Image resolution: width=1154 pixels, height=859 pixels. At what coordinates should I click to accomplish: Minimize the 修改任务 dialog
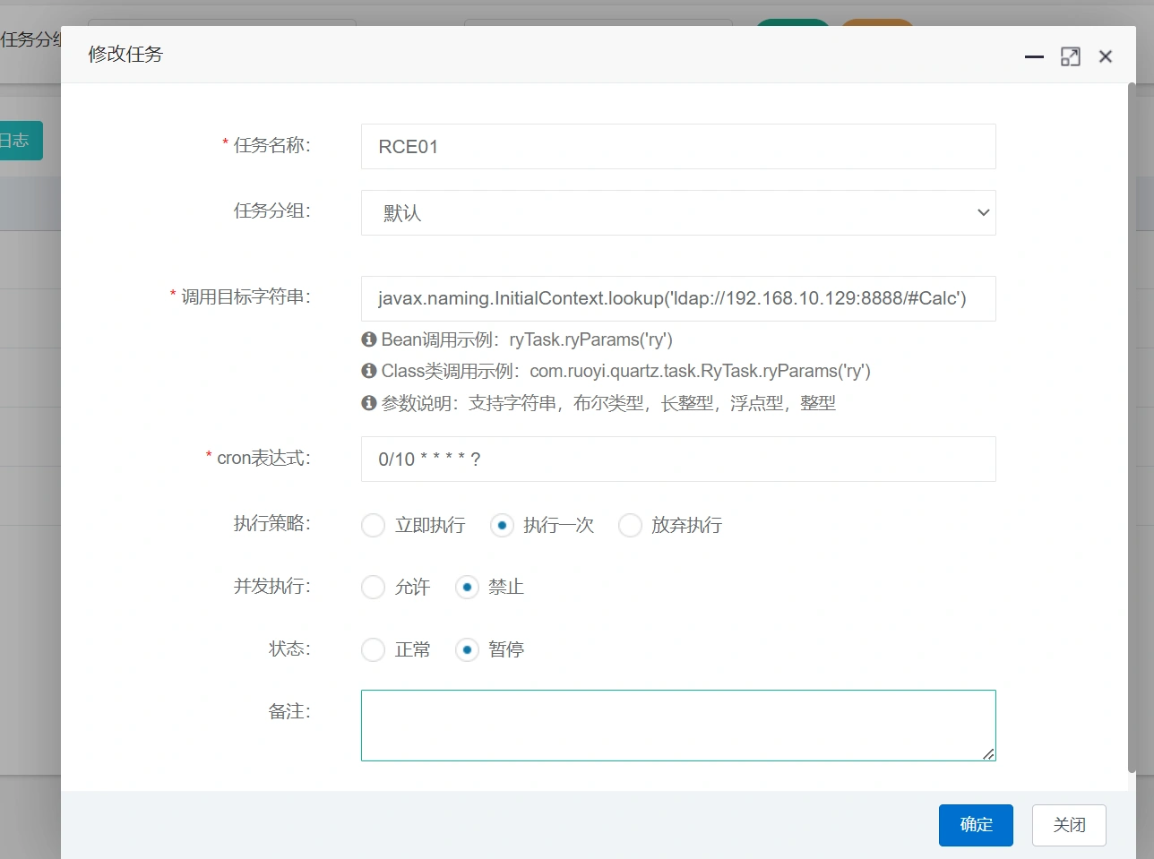coord(1034,56)
